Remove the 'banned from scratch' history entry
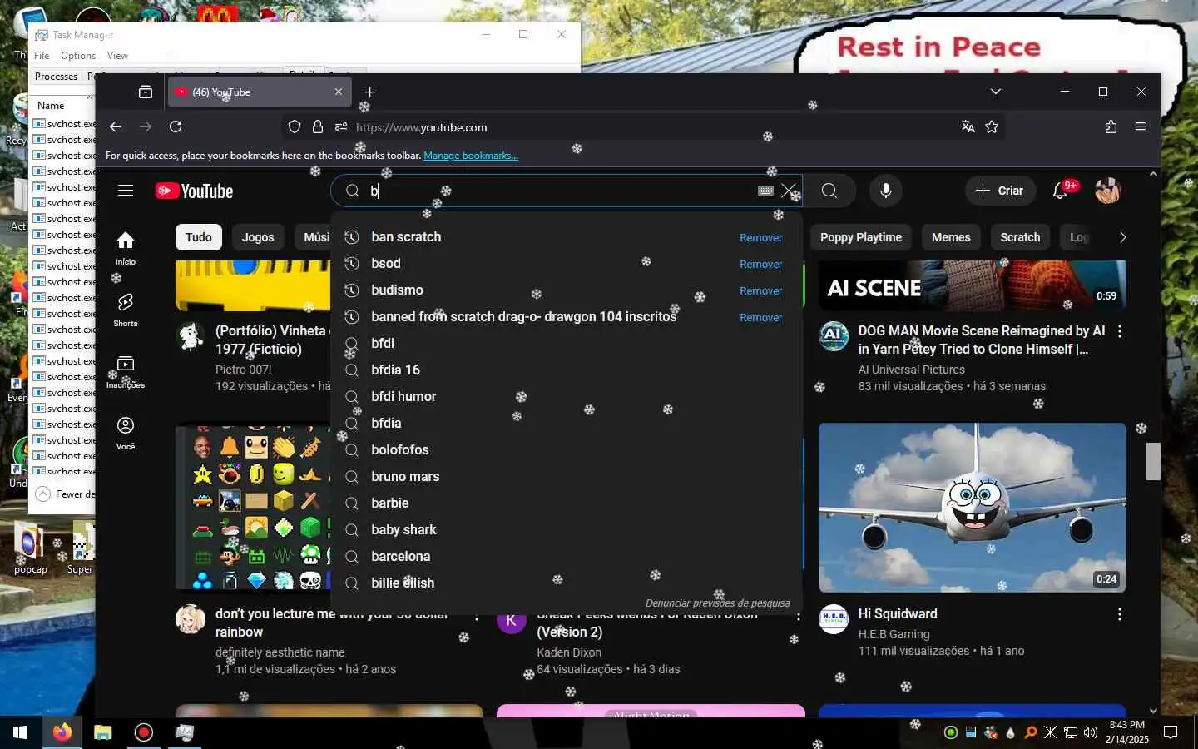Screen dimensions: 1198x749 coord(760,317)
